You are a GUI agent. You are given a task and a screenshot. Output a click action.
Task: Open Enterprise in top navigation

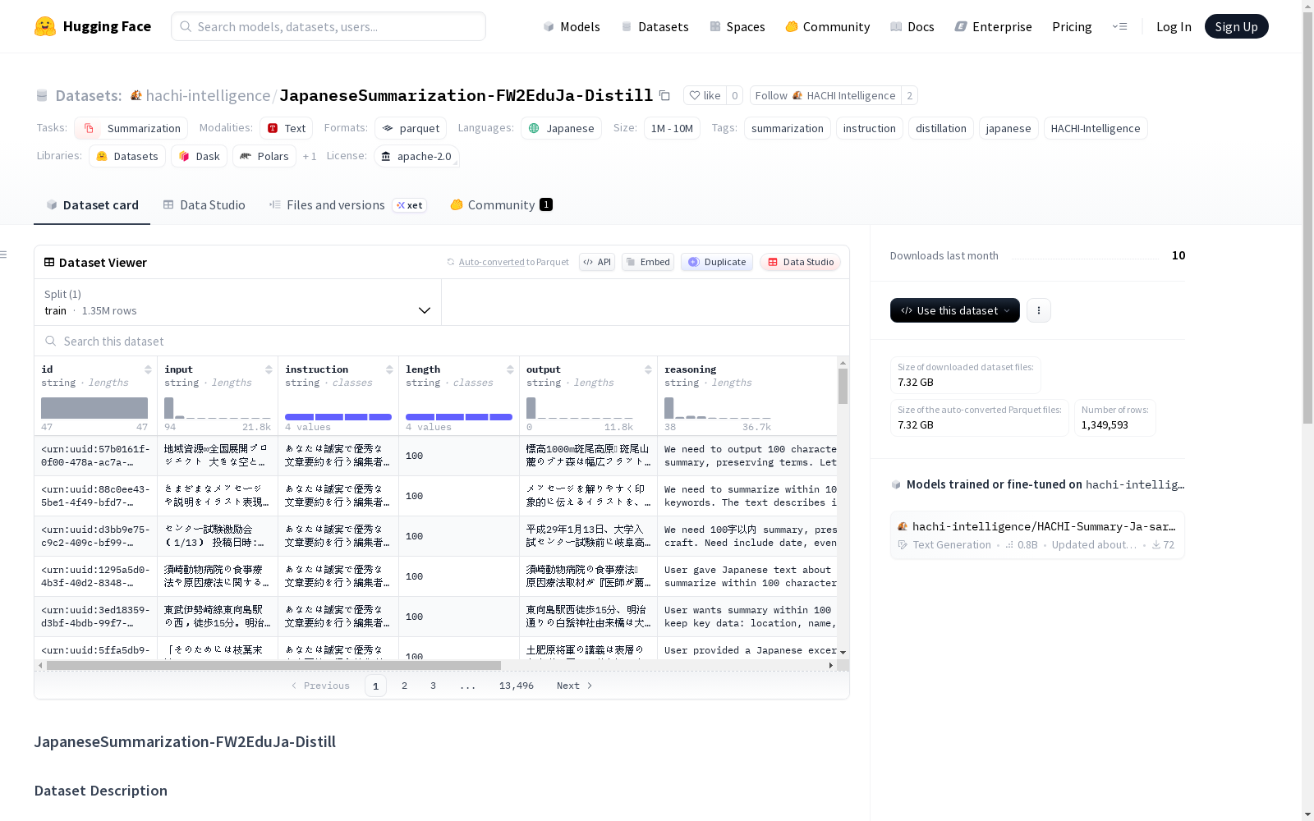tap(993, 26)
